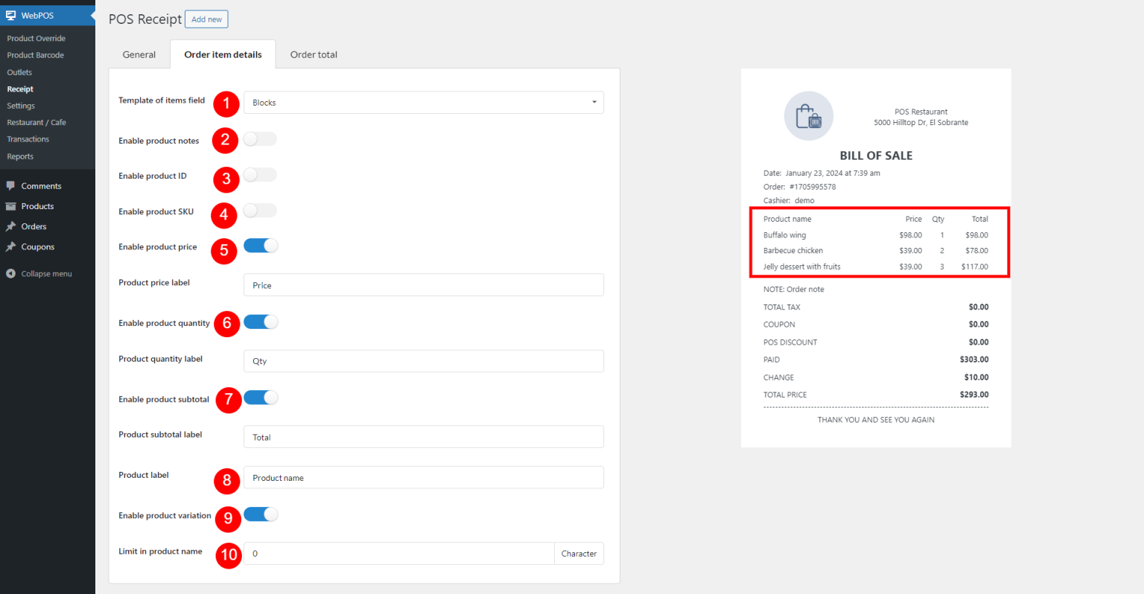This screenshot has width=1144, height=594.
Task: Click the shopping bag logo on receipt preview
Action: point(808,116)
